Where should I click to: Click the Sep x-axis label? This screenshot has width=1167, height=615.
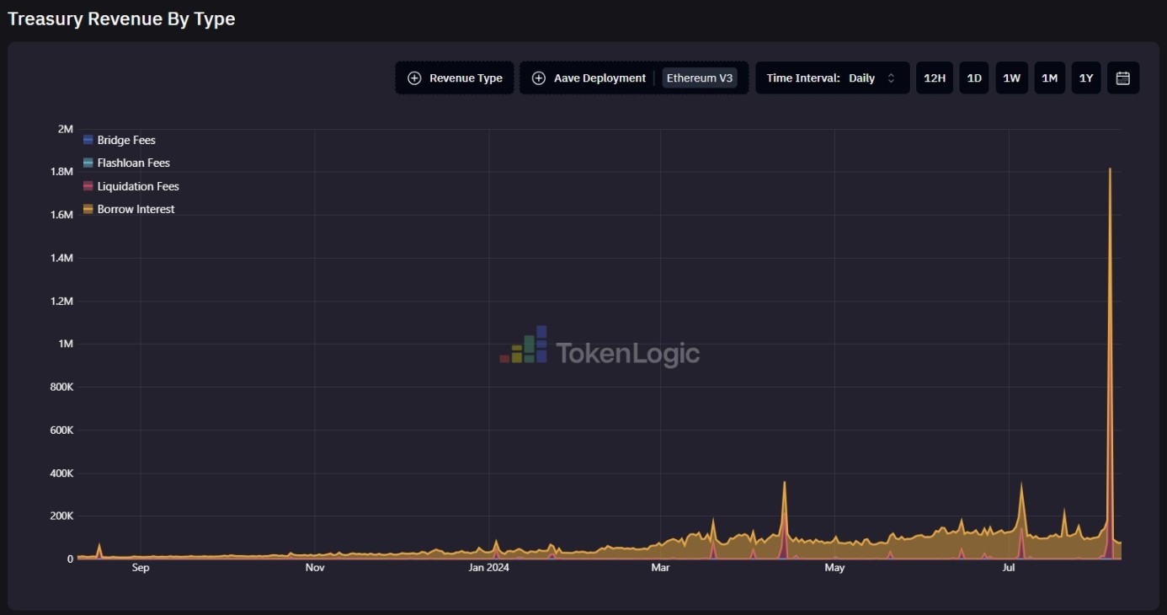(141, 568)
